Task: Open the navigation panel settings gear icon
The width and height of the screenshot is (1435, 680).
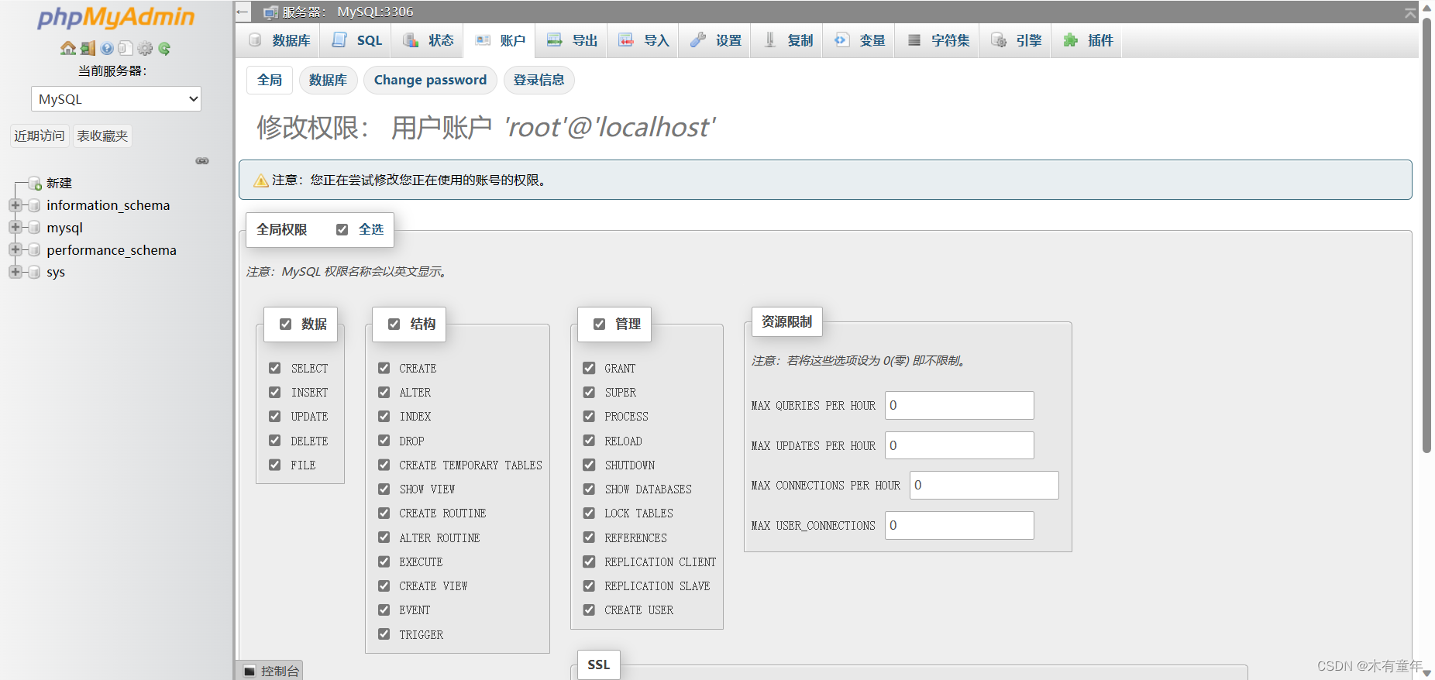Action: pos(145,48)
